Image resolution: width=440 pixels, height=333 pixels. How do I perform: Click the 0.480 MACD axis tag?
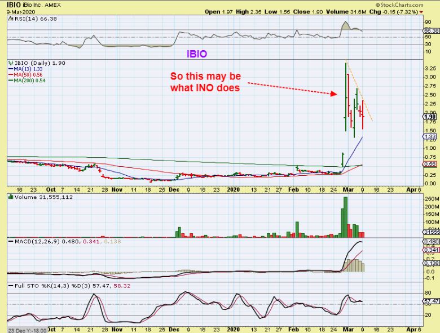click(x=431, y=242)
